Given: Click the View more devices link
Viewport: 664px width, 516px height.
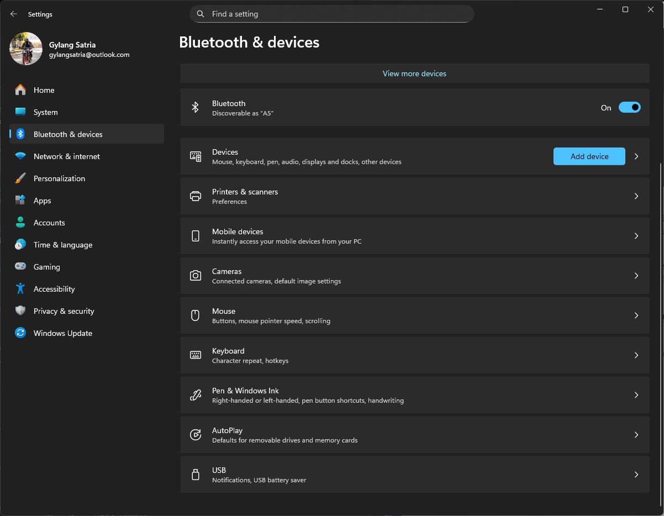Looking at the screenshot, I should coord(414,73).
